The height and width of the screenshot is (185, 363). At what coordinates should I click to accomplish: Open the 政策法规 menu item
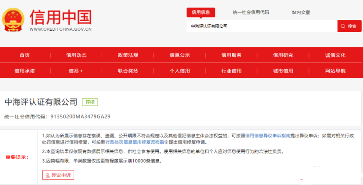coord(128,55)
